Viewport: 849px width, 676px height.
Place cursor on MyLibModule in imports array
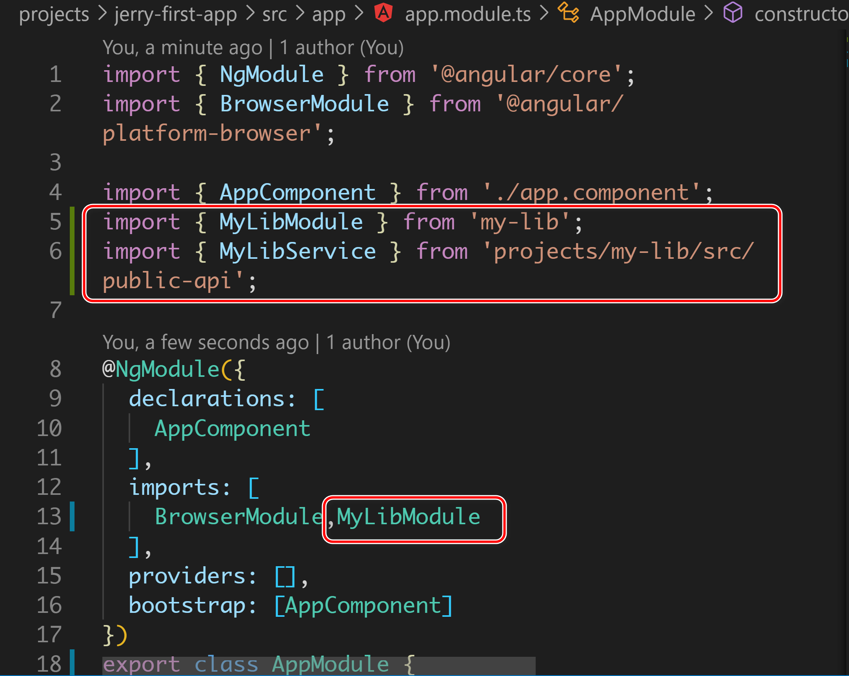pyautogui.click(x=408, y=517)
